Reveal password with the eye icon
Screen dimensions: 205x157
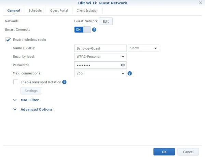pos(123,65)
